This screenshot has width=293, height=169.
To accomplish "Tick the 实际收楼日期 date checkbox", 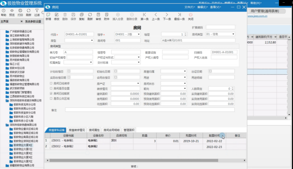I will click(x=69, y=77).
